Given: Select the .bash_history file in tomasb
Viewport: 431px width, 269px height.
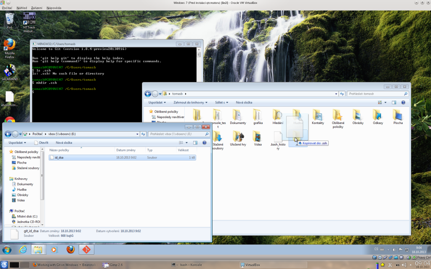Looking at the screenshot, I should tap(278, 140).
